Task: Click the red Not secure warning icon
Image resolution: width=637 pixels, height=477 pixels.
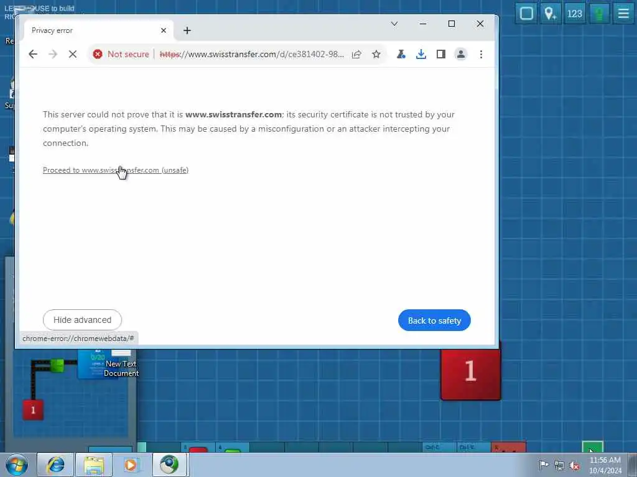Action: point(98,54)
